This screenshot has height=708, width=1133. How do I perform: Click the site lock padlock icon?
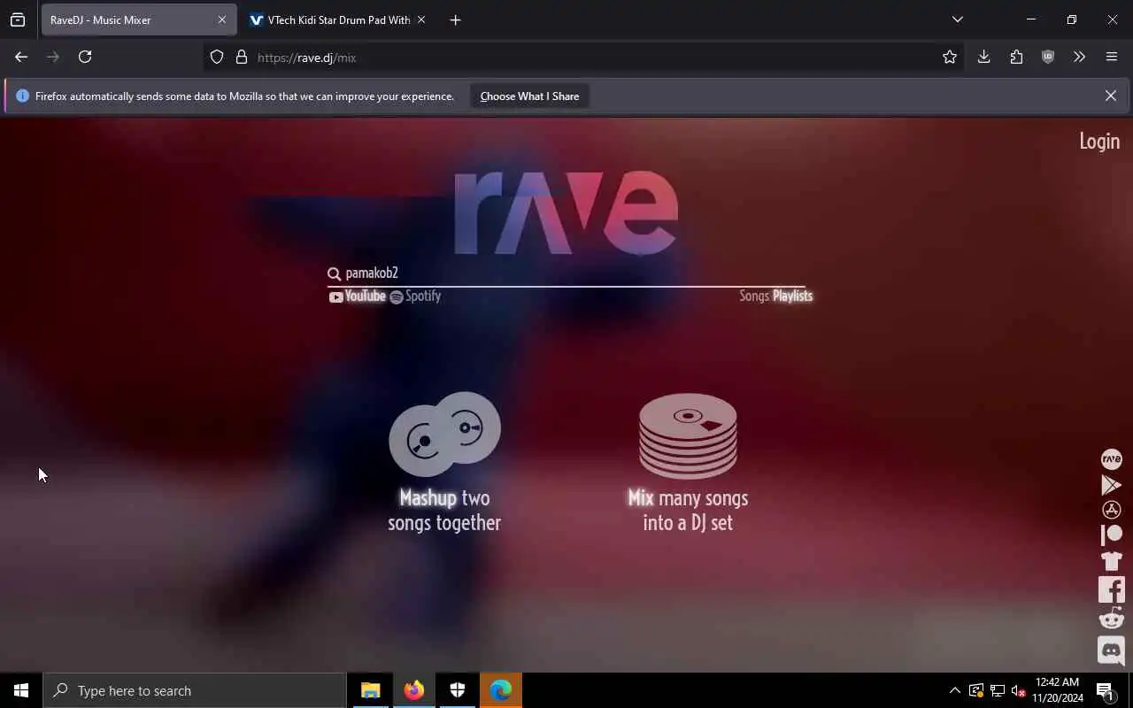241,58
